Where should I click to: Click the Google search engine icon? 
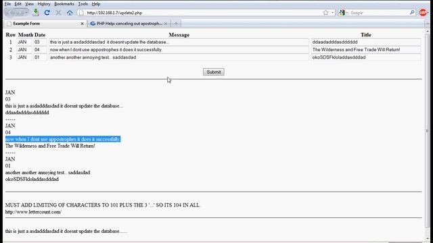point(342,13)
